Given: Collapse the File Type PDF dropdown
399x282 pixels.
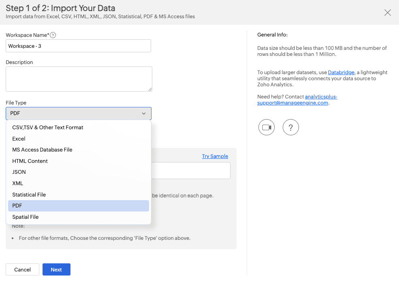Looking at the screenshot, I should point(78,113).
